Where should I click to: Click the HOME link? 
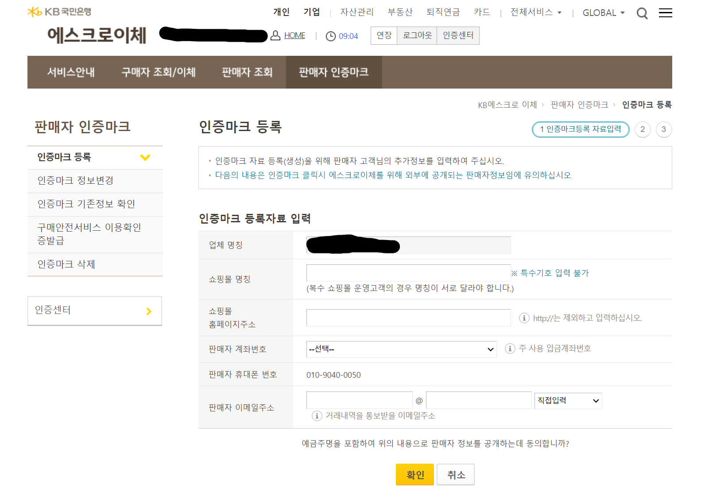pos(294,35)
